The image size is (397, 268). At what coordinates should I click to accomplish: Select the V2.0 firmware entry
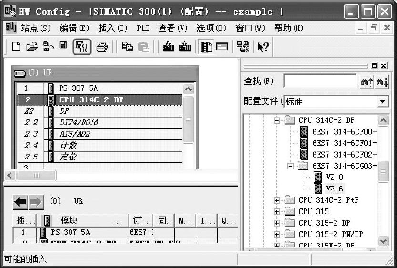point(328,177)
